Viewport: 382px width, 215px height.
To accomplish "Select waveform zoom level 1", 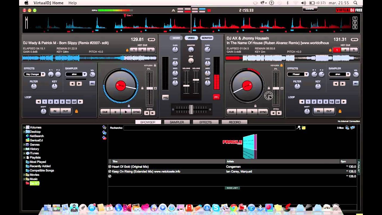I will pyautogui.click(x=355, y=19).
